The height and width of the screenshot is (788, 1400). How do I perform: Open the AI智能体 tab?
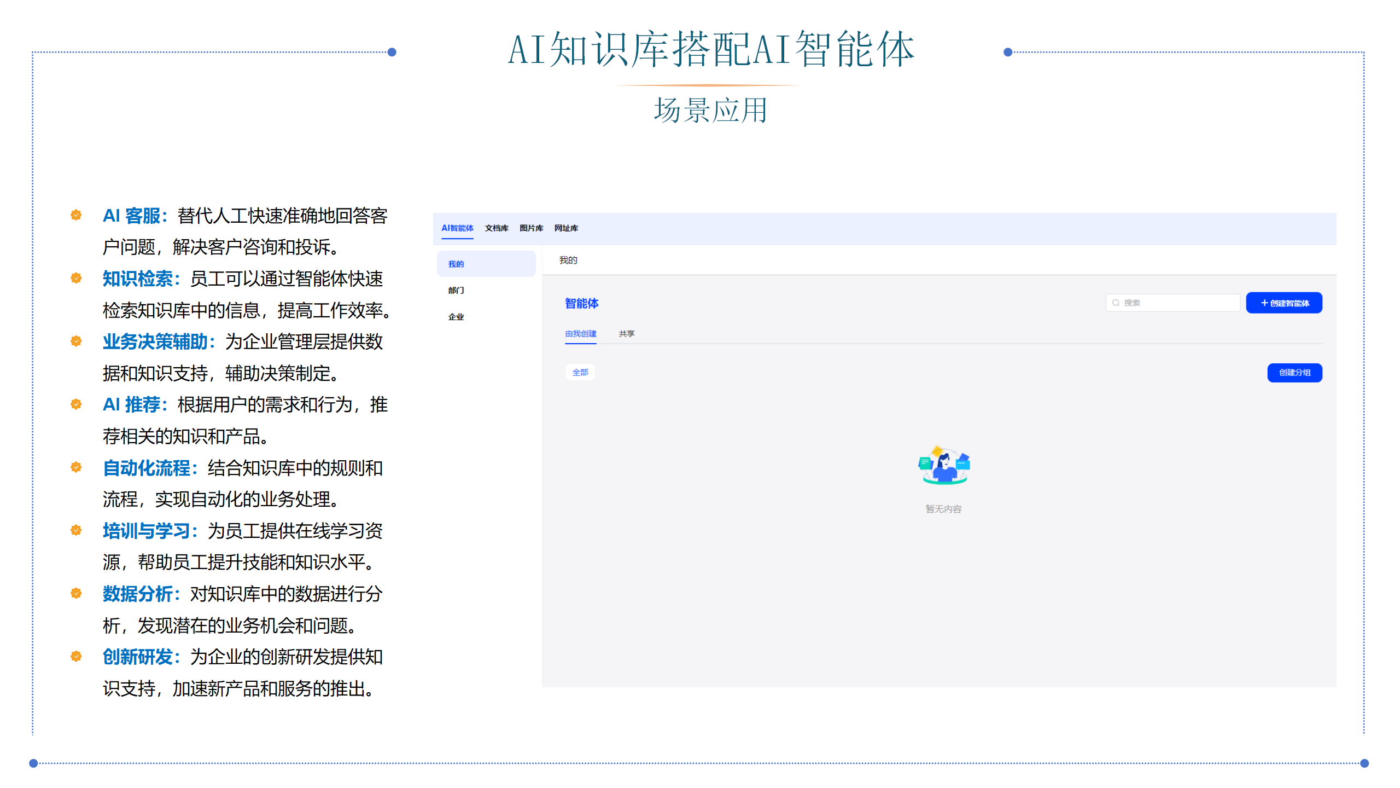457,228
